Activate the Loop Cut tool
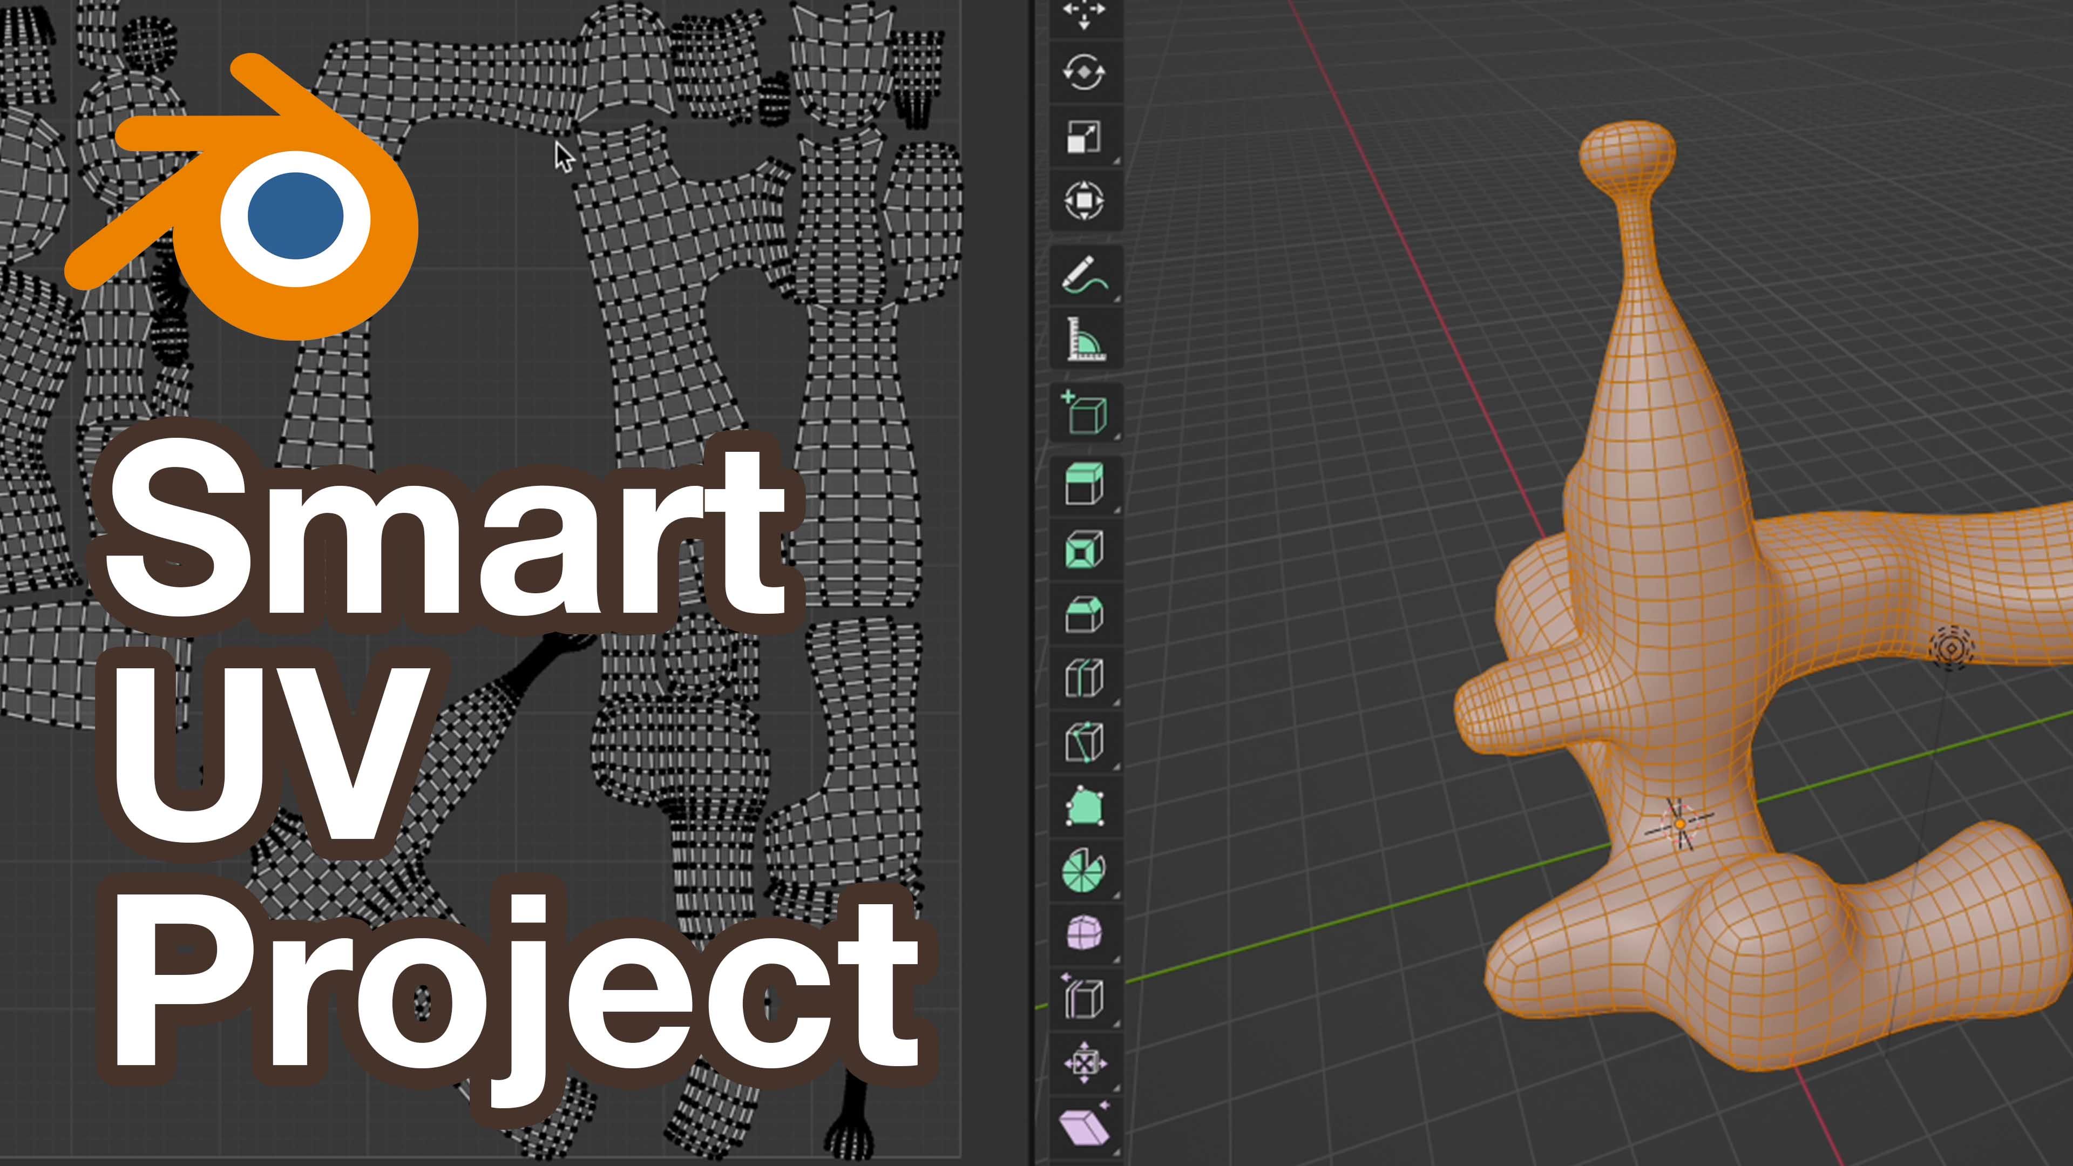Screen dimensions: 2073x1166 (1085, 677)
